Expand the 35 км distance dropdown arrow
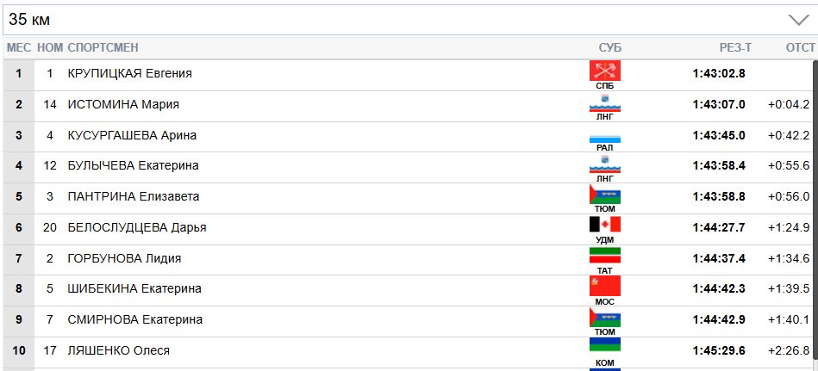 [x=797, y=20]
